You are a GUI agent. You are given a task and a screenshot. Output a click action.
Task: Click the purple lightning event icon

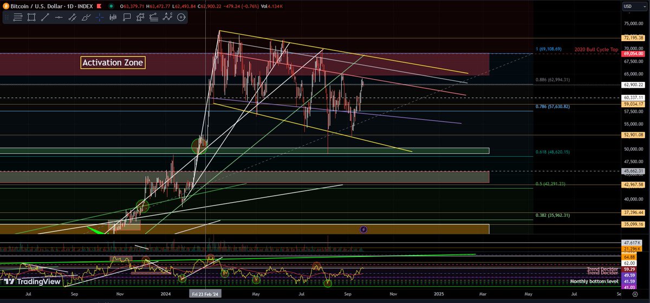[363, 230]
